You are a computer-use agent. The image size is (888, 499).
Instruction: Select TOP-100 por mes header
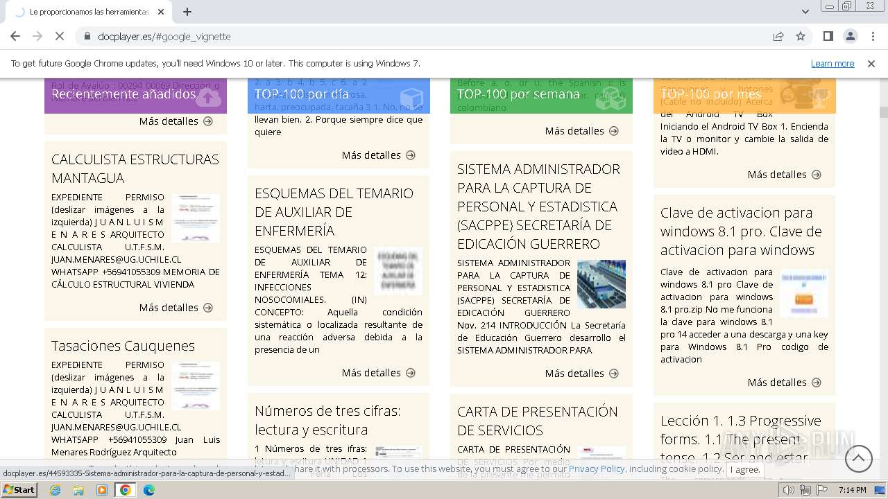pyautogui.click(x=711, y=94)
